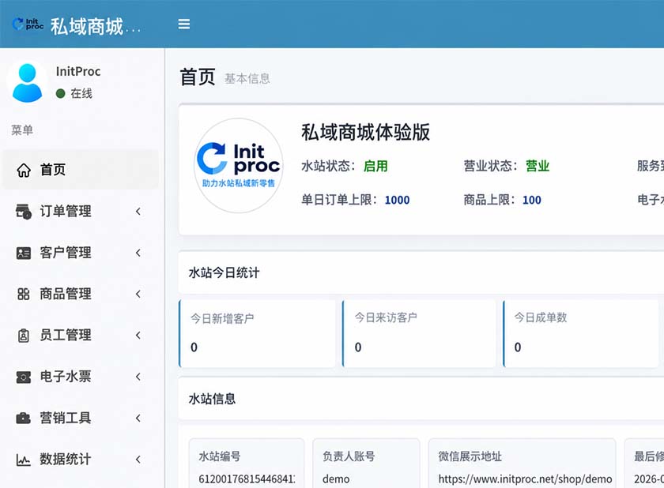Click the round Init proc shop logo

[x=239, y=166]
